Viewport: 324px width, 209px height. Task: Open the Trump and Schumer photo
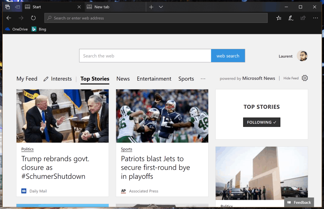click(63, 116)
